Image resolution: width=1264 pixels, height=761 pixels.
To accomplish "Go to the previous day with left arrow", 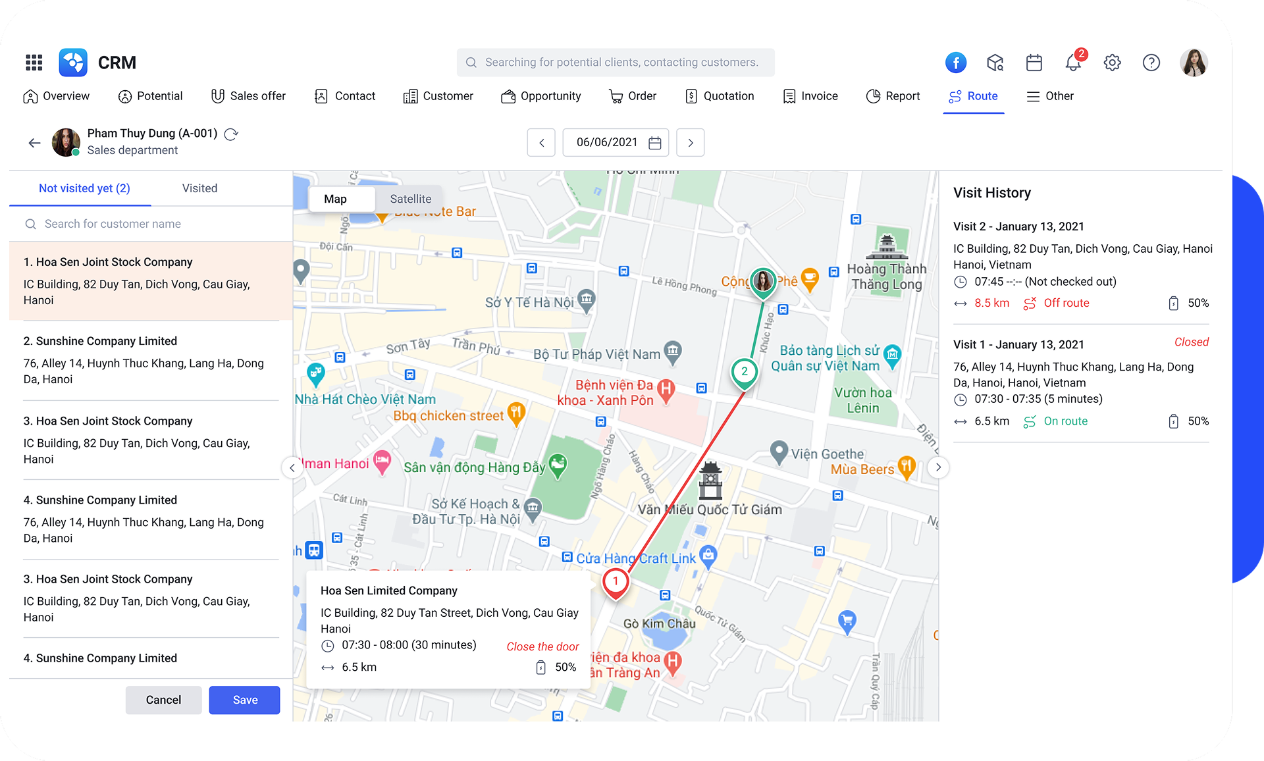I will coord(541,142).
